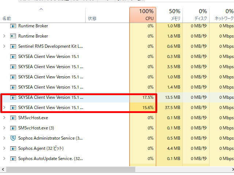Viewport: 234px width, 175px height.
Task: Sort processes by the メモリ column
Action: [169, 15]
